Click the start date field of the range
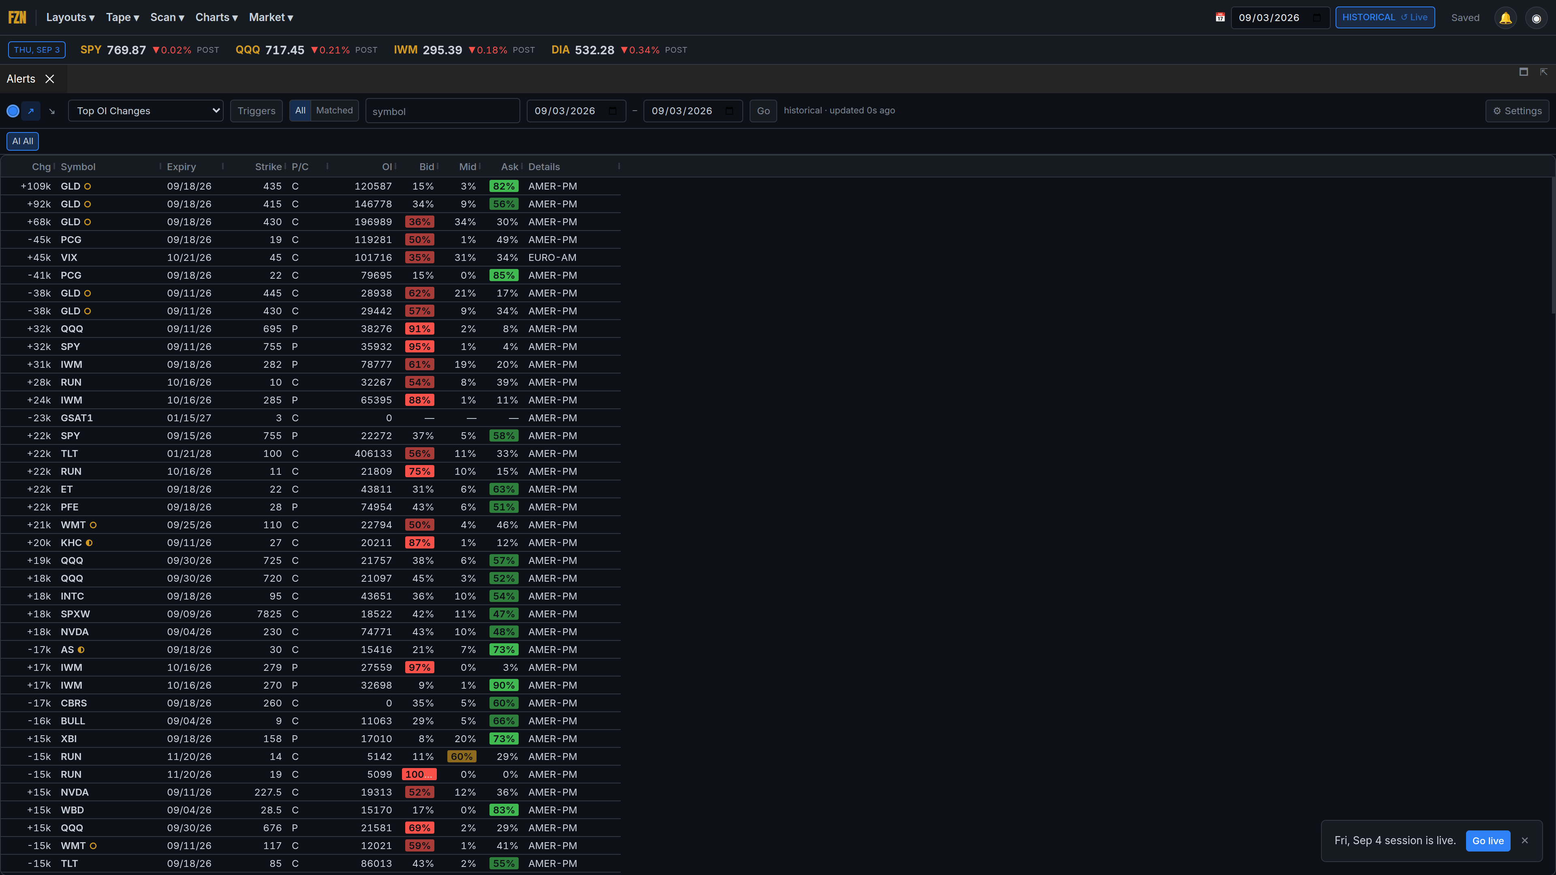1556x875 pixels. 576,111
